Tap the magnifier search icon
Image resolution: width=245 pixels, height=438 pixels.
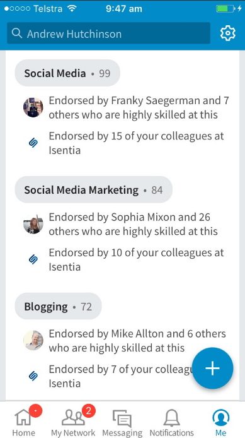click(17, 33)
